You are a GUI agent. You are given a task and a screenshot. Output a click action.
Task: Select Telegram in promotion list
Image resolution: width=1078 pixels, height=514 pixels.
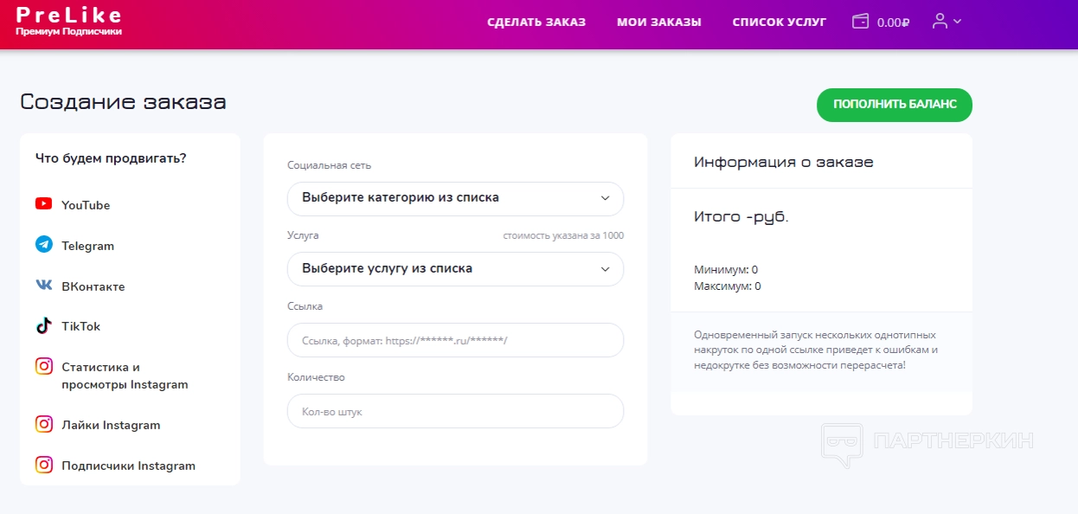tap(87, 246)
